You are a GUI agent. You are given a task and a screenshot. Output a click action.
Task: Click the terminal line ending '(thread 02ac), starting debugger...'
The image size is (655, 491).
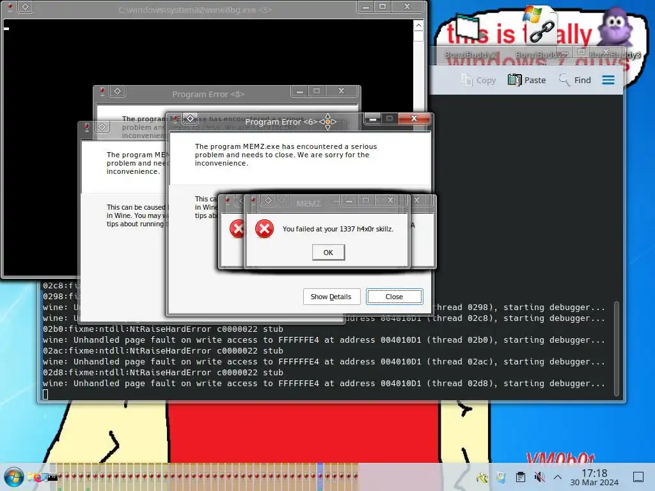(x=324, y=362)
